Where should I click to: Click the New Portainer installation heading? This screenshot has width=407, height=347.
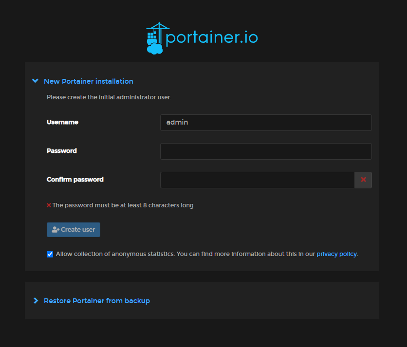[89, 81]
